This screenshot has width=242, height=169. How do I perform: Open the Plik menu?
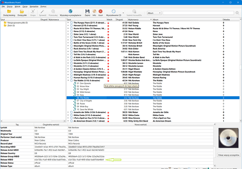(x=3, y=6)
